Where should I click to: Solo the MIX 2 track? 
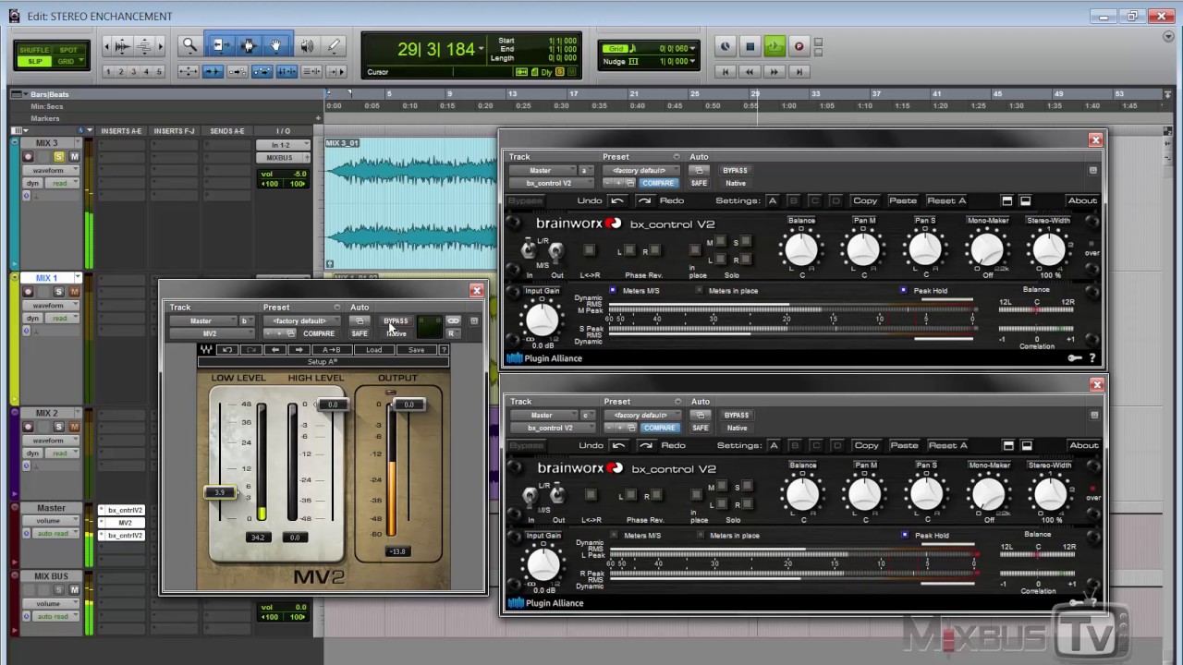pos(59,427)
